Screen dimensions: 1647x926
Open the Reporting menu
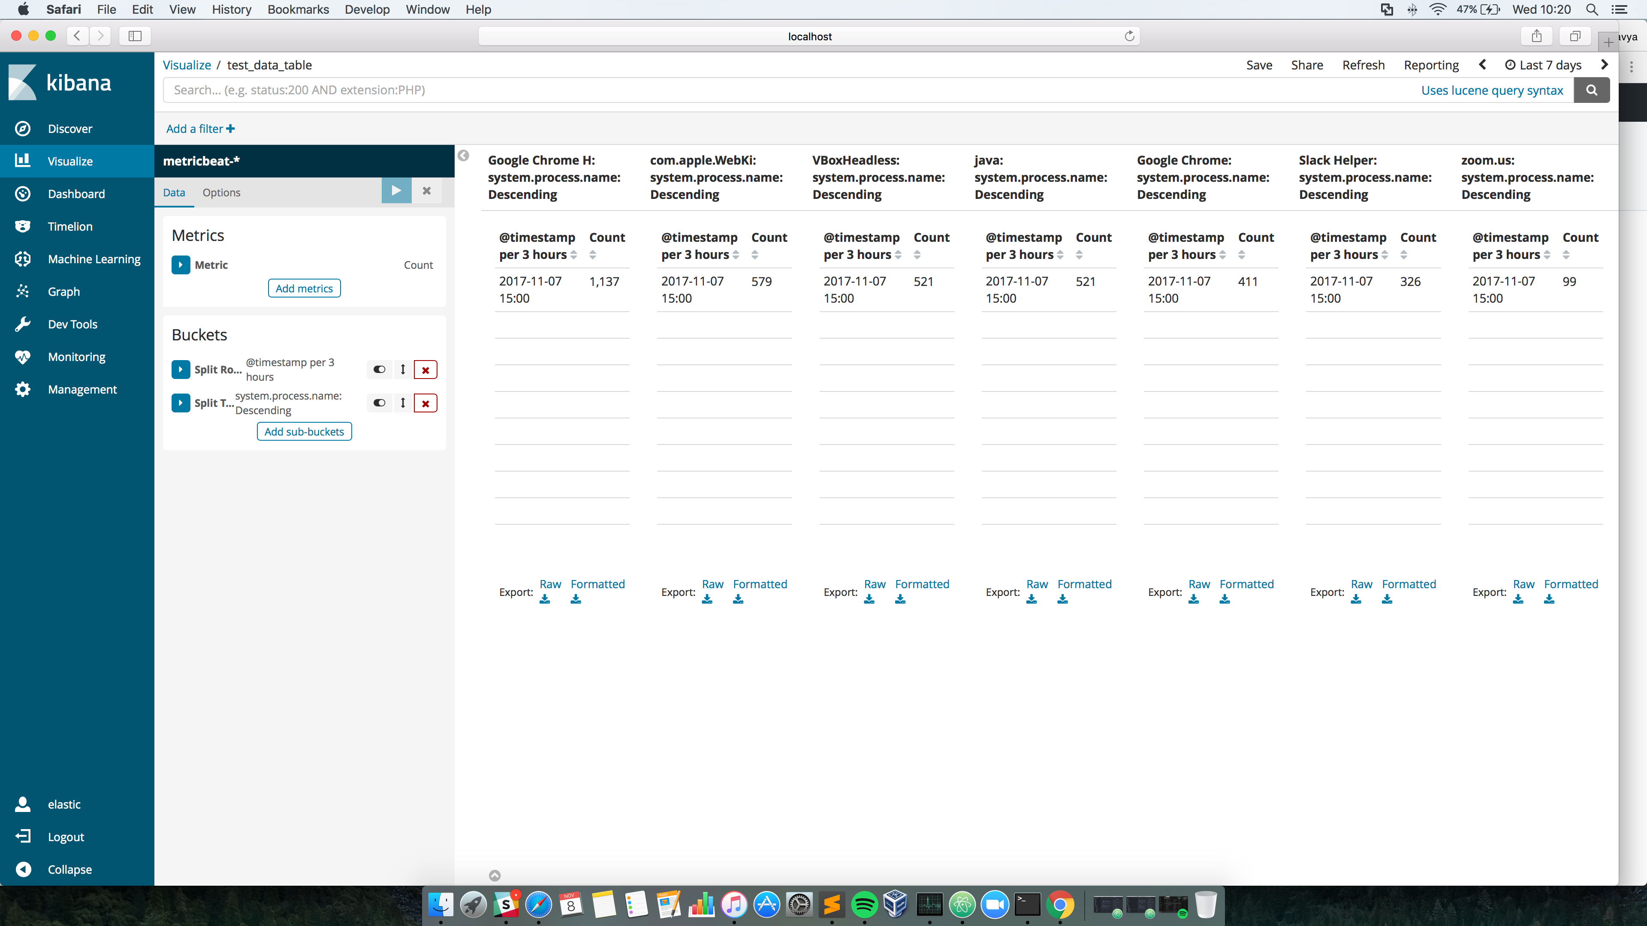pos(1431,65)
